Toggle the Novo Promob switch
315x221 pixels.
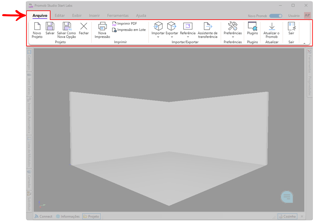pos(276,16)
